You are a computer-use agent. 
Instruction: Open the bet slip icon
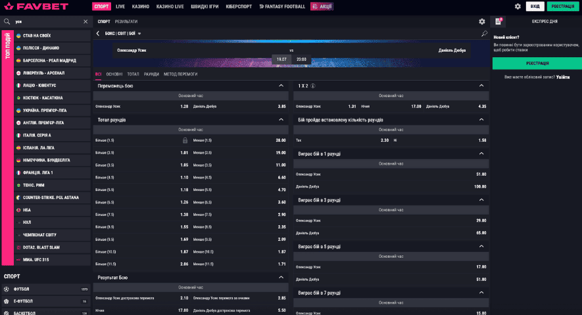point(498,22)
